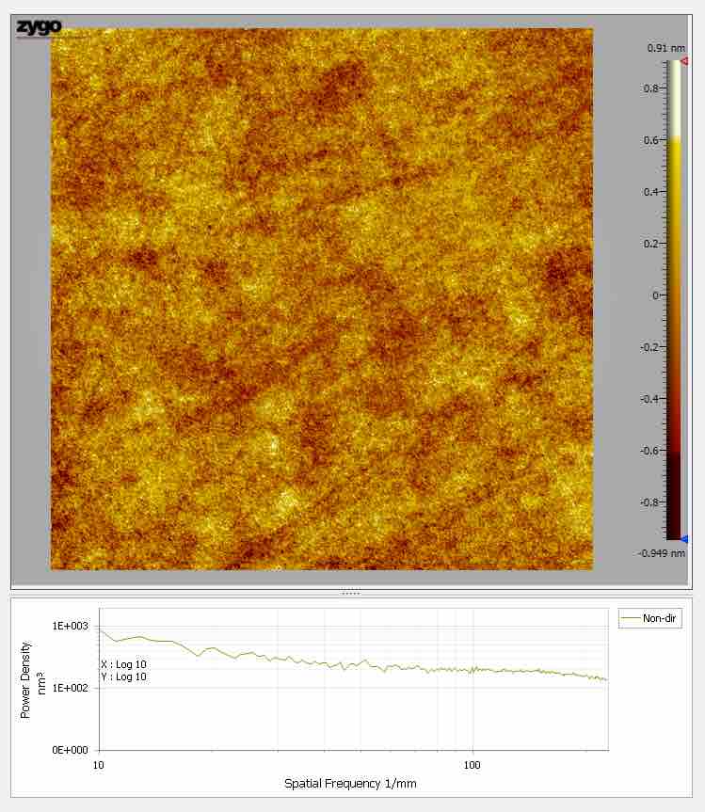
Task: Click the Spatial Frequency 1/mm axis title
Action: pos(350,783)
